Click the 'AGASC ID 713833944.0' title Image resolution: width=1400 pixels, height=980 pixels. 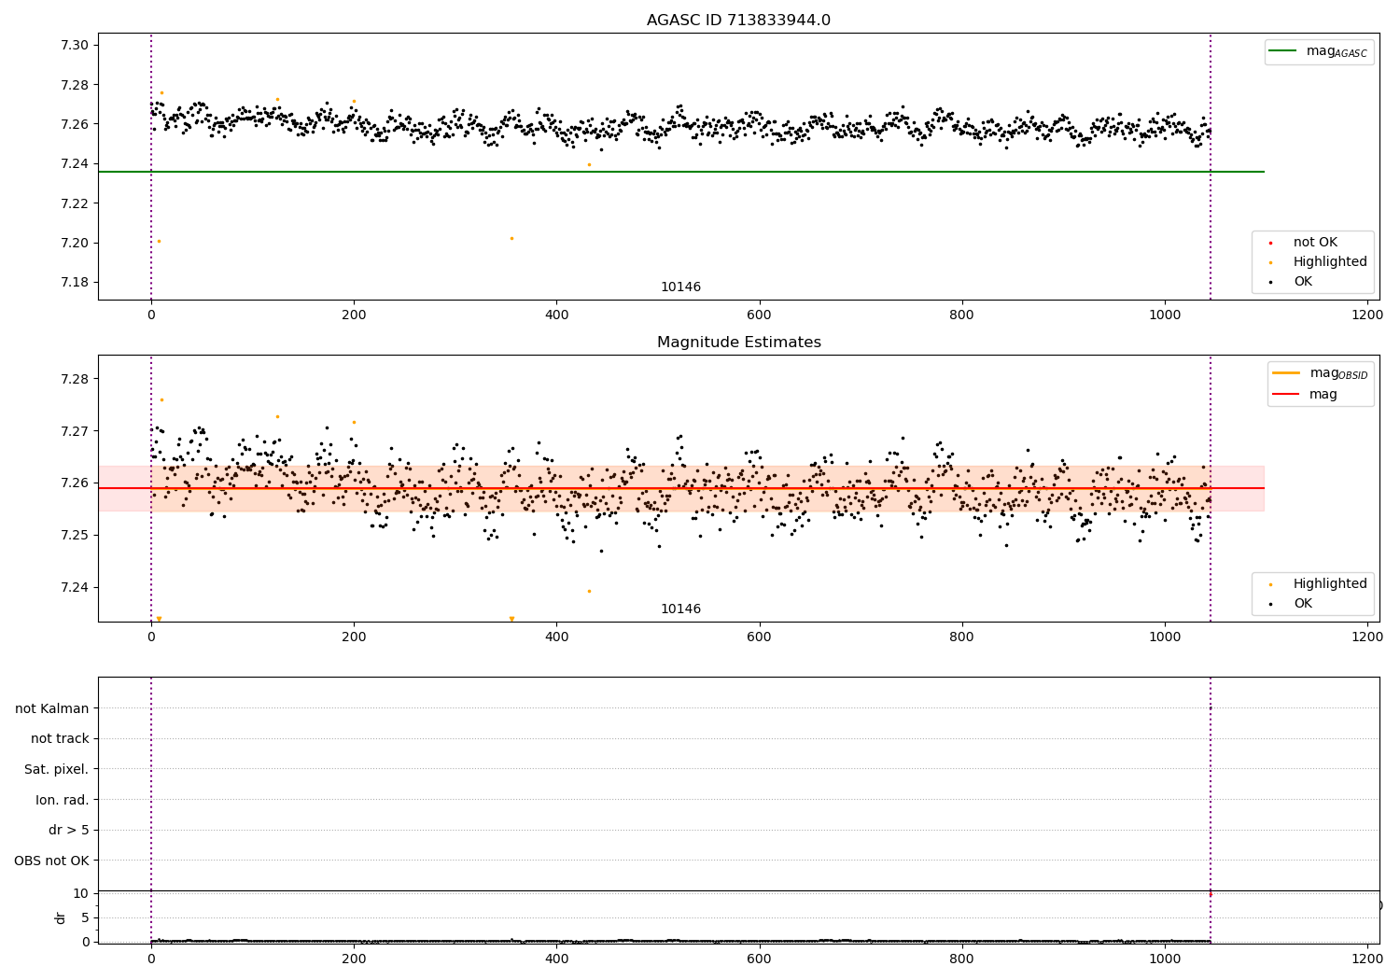pyautogui.click(x=738, y=21)
